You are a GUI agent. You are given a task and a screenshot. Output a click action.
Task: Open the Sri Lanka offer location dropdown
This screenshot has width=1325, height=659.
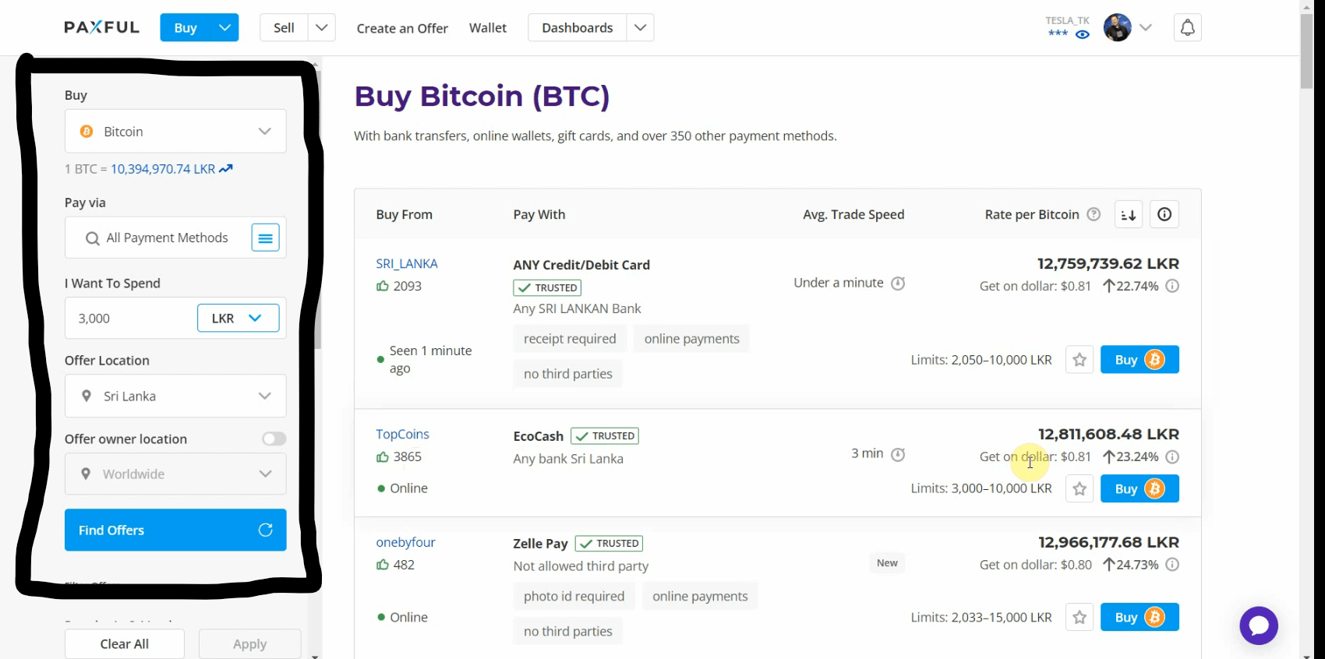(x=175, y=396)
